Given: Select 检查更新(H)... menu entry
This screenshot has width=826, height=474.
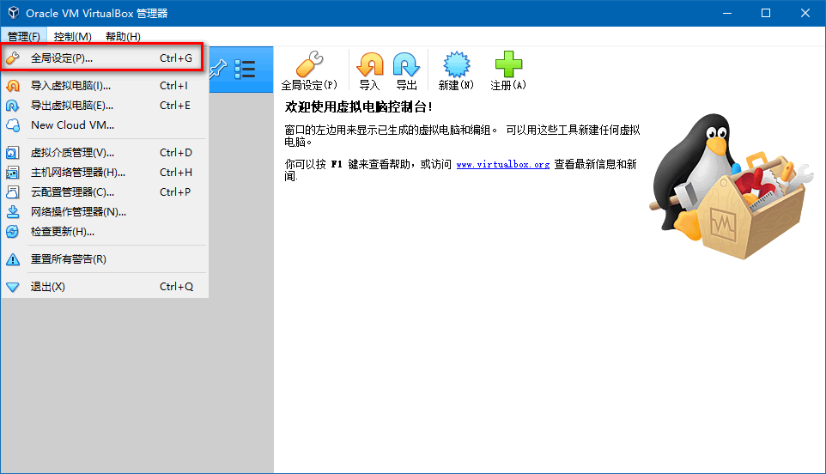Looking at the screenshot, I should tap(104, 232).
